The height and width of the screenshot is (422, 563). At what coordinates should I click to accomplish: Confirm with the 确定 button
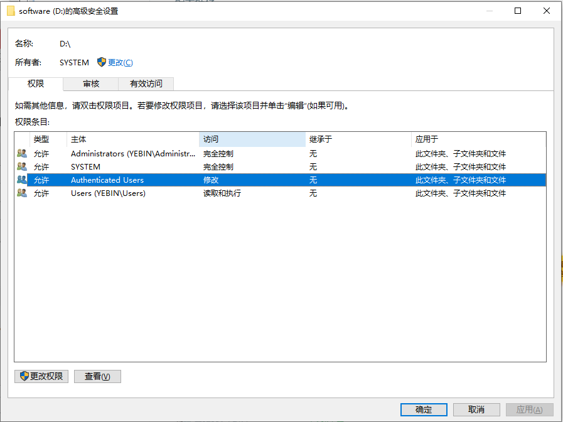pos(424,409)
